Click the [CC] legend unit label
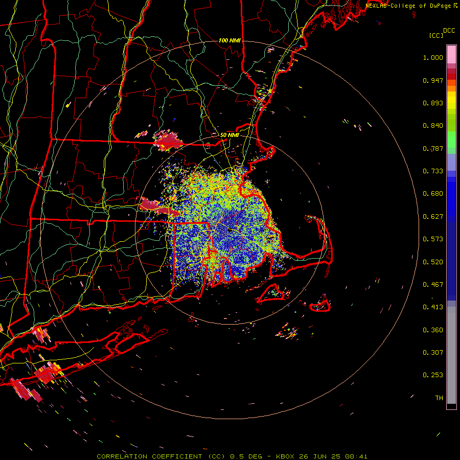The width and height of the screenshot is (460, 460). 436,35
